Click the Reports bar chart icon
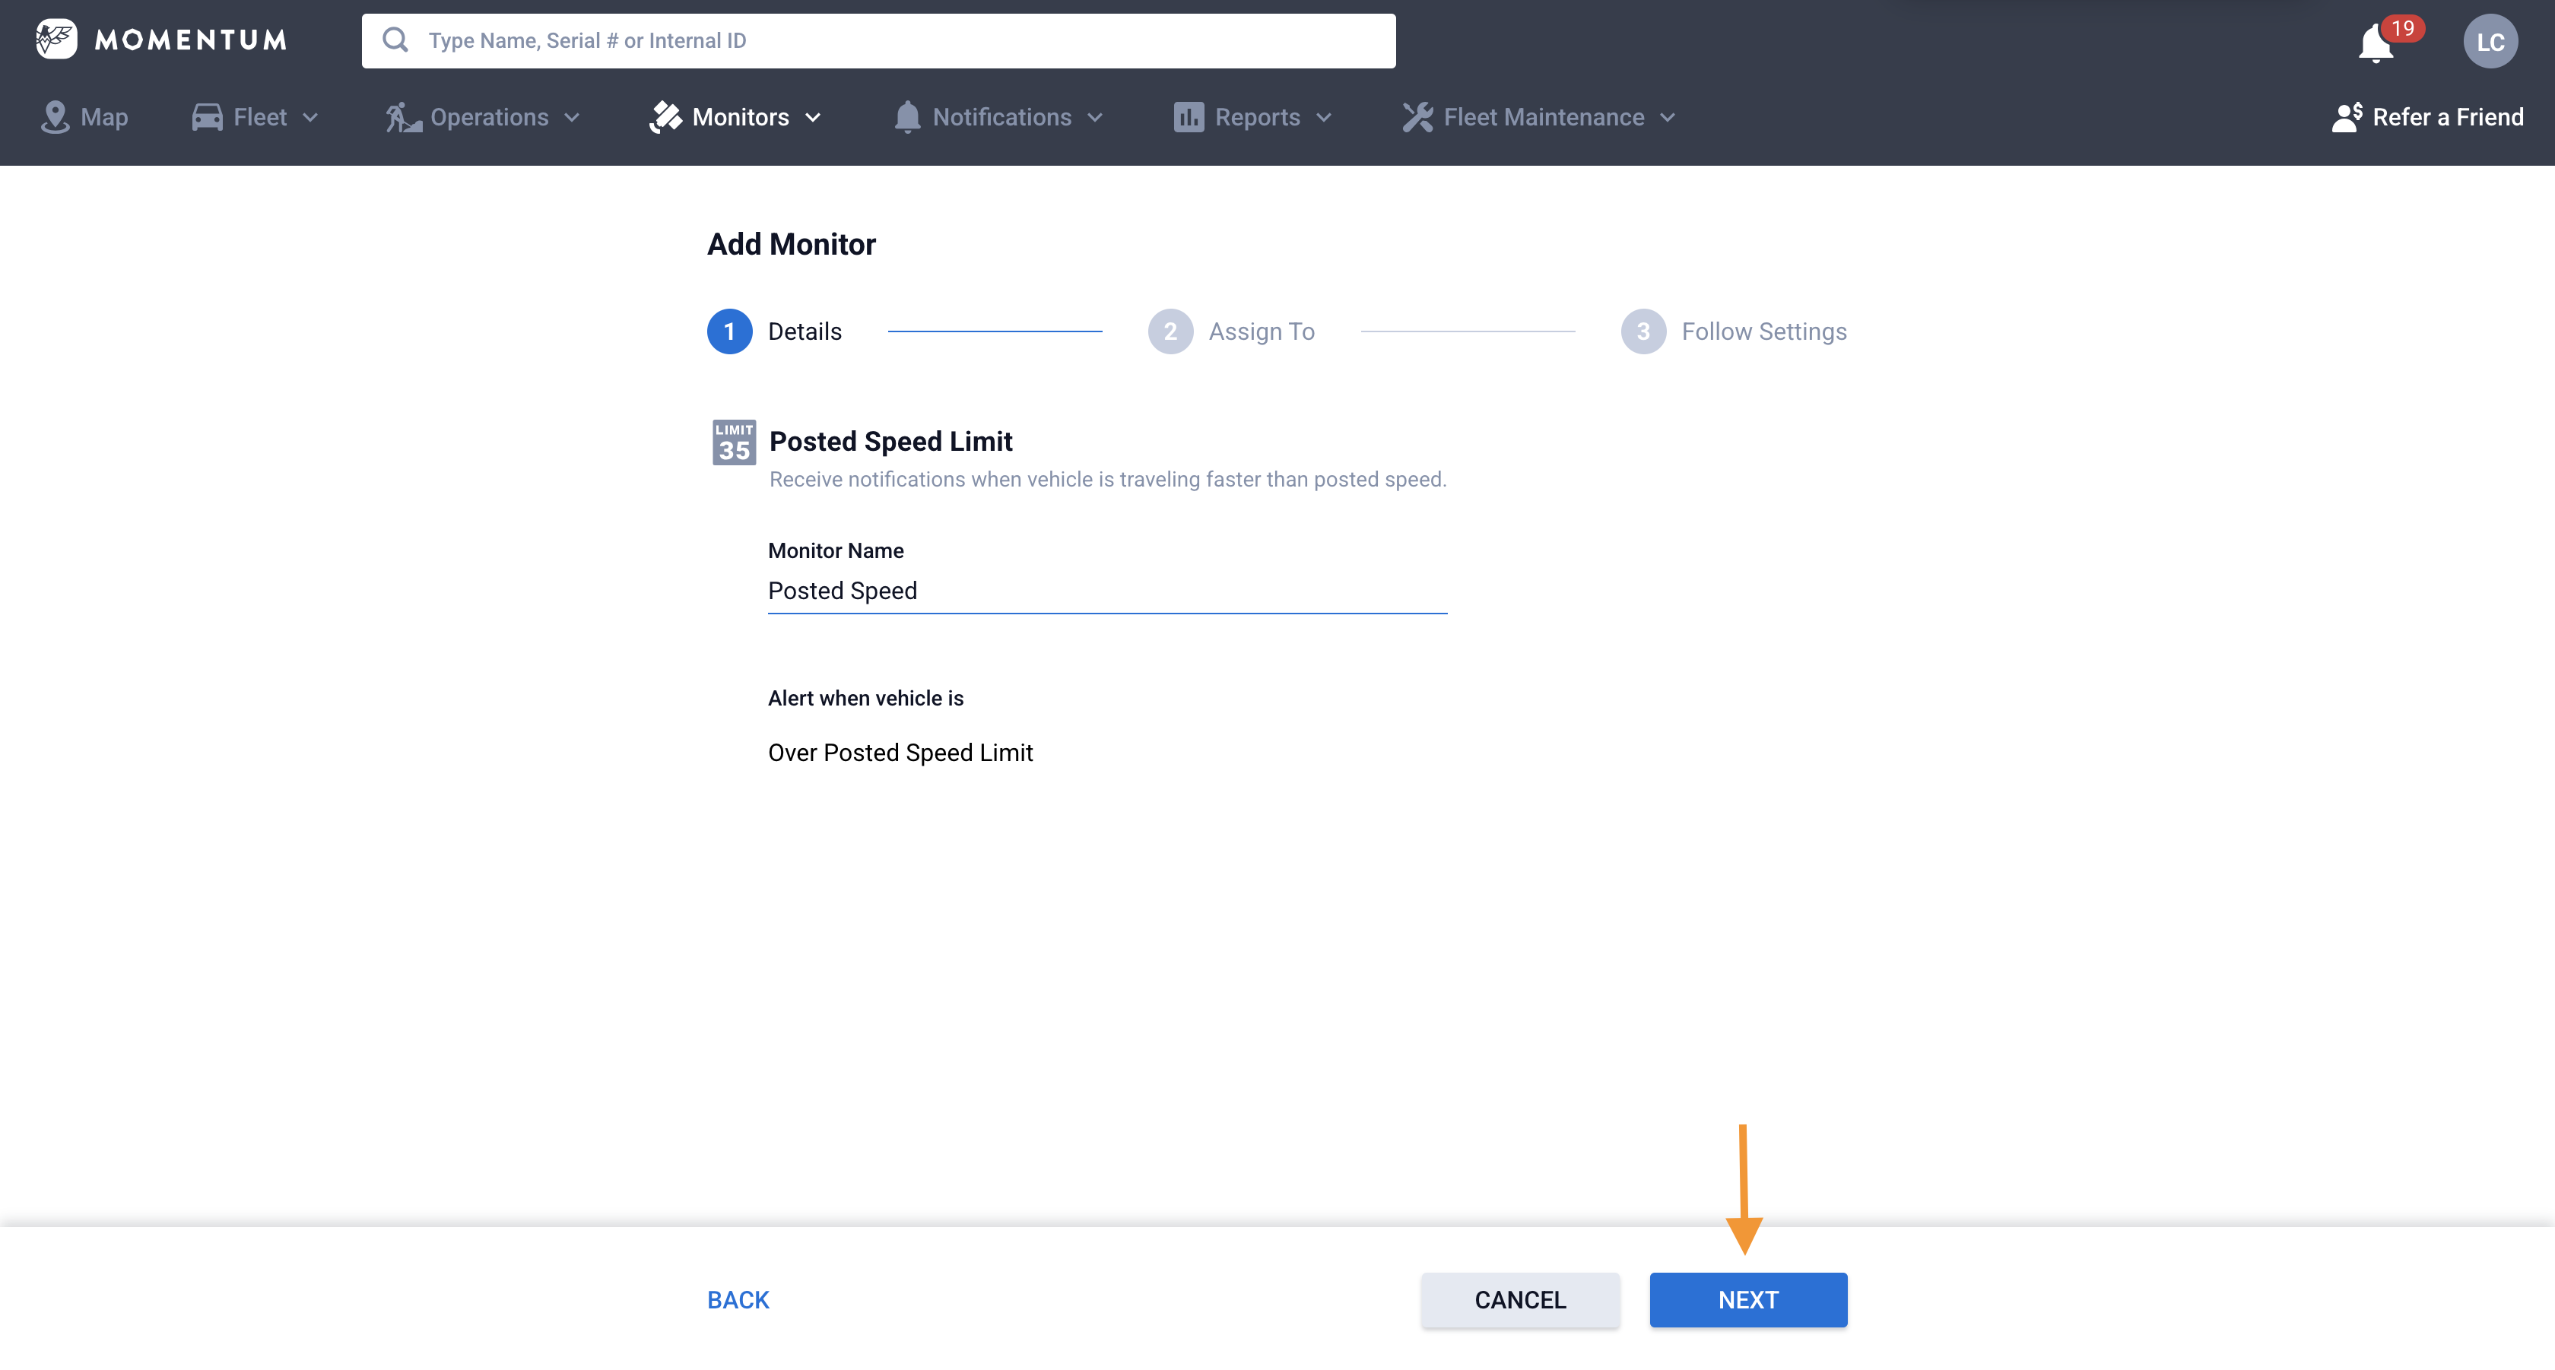The height and width of the screenshot is (1370, 2555). [x=1189, y=116]
